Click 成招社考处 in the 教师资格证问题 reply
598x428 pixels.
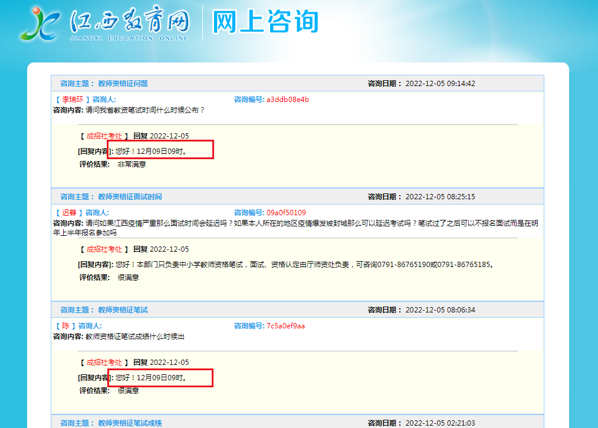point(104,136)
